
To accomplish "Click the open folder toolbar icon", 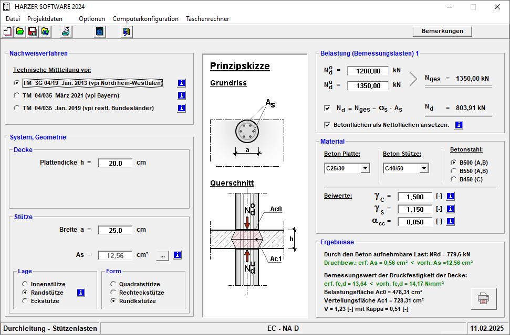I will [x=20, y=31].
